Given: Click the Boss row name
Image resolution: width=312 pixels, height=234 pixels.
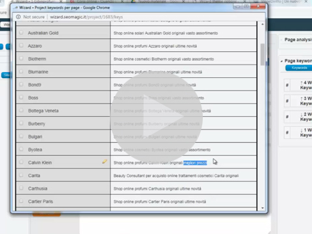Looking at the screenshot, I should coord(33,97).
